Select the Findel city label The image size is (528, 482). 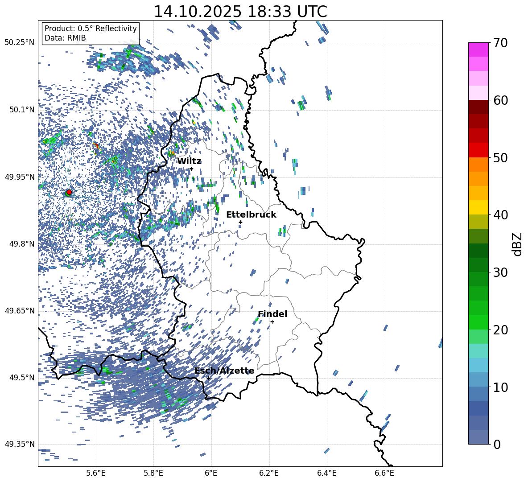(x=272, y=314)
